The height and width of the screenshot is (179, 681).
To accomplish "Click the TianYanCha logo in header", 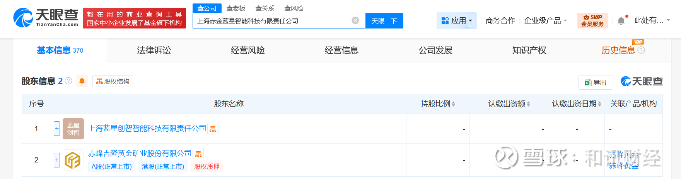I will tap(46, 18).
